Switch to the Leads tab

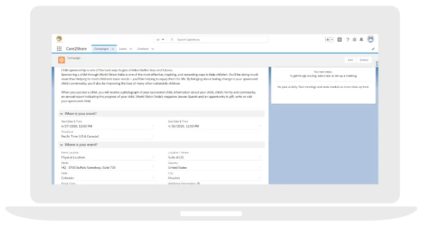[x=123, y=49]
